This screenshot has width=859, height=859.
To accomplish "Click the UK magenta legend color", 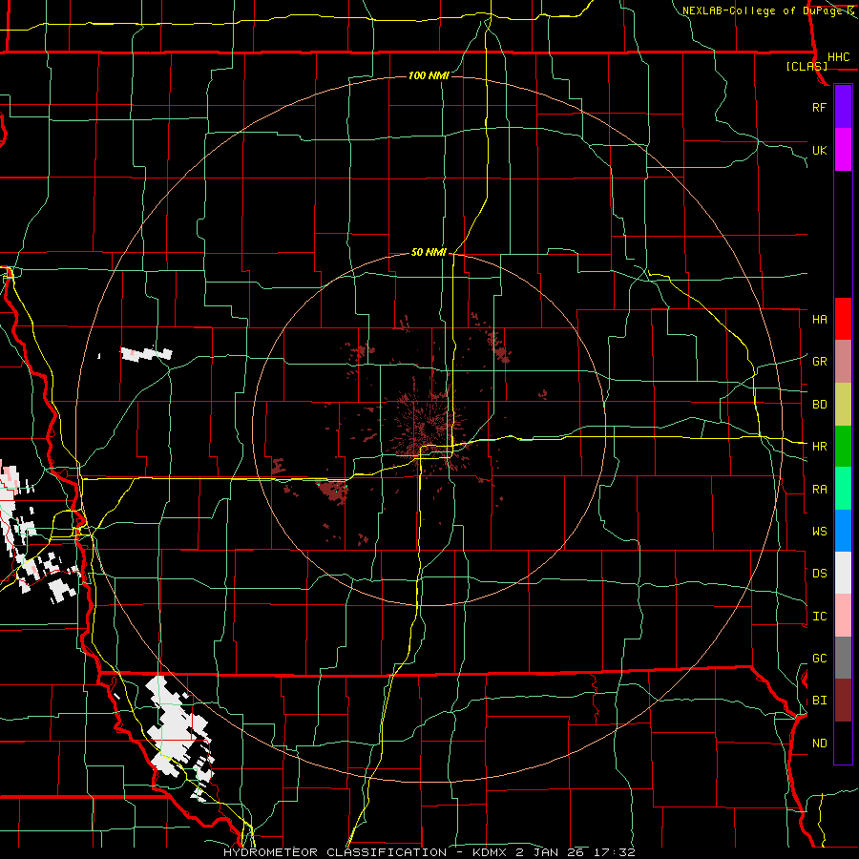I will pos(843,149).
